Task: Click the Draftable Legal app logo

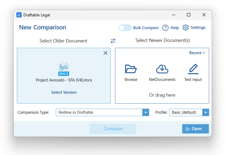Action: (x=19, y=15)
